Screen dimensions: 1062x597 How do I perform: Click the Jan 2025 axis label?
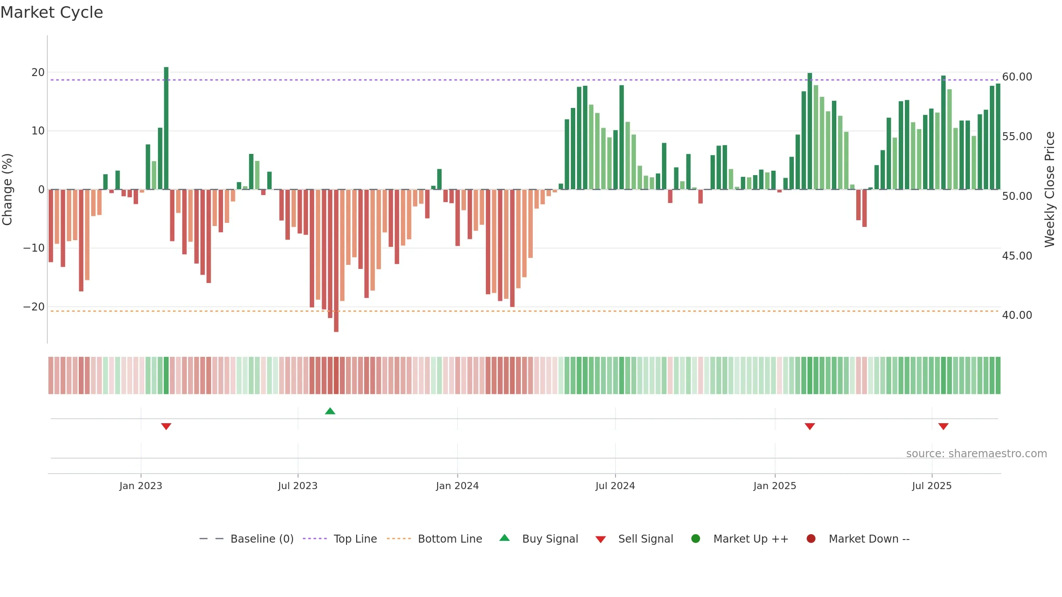[x=775, y=486]
